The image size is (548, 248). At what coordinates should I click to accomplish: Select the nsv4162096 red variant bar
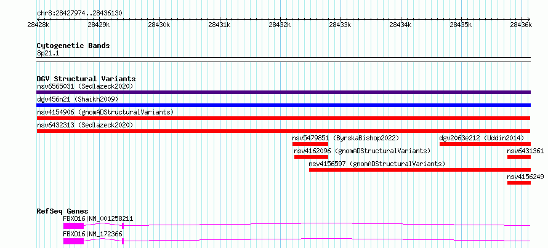click(311, 157)
